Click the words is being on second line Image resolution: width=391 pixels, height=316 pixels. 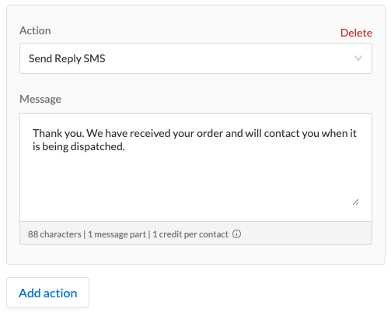click(51, 147)
